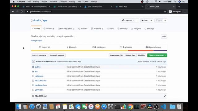Open the Unwatch dropdown
The height and width of the screenshot is (111, 198).
tap(128, 20)
